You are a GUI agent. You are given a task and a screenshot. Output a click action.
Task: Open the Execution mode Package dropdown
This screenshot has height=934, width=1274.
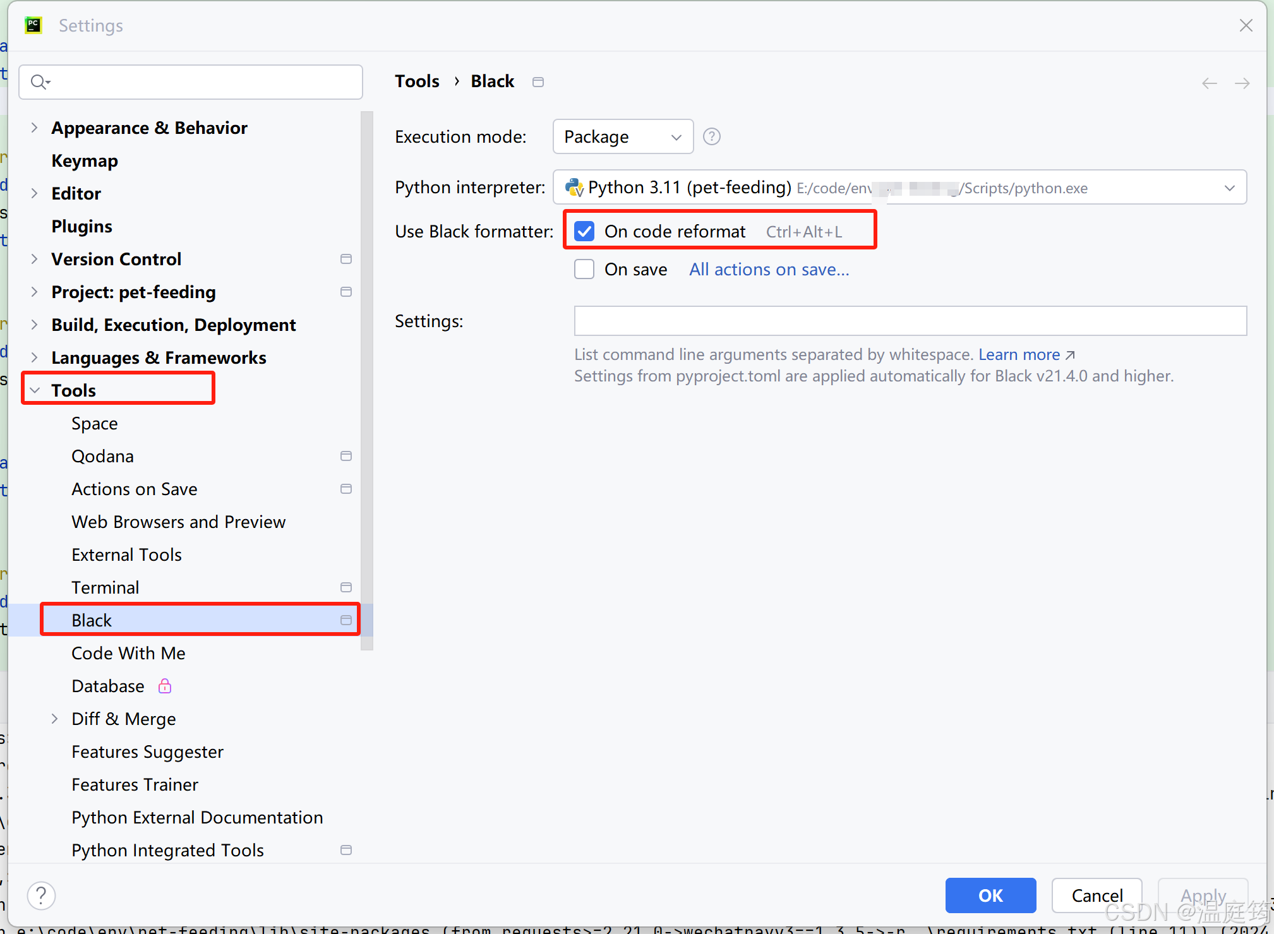[622, 136]
